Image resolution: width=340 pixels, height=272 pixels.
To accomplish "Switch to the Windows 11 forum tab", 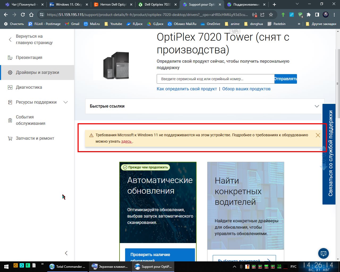I will pyautogui.click(x=69, y=5).
